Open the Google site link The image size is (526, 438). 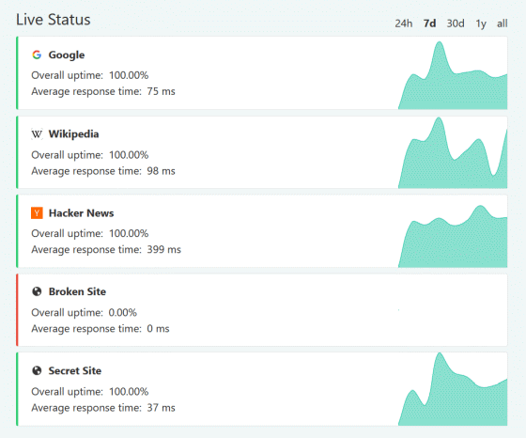67,55
